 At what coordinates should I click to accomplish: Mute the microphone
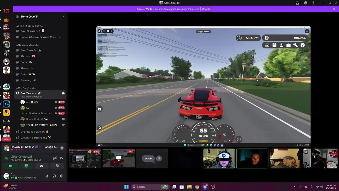pos(47,176)
